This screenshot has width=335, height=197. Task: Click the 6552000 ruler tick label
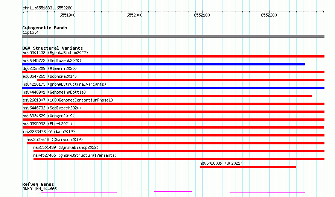point(134,15)
